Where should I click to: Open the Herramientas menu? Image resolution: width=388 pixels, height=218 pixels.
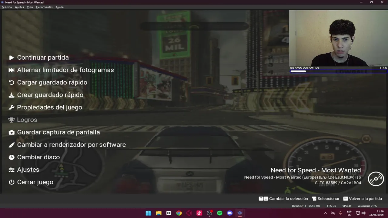[44, 7]
